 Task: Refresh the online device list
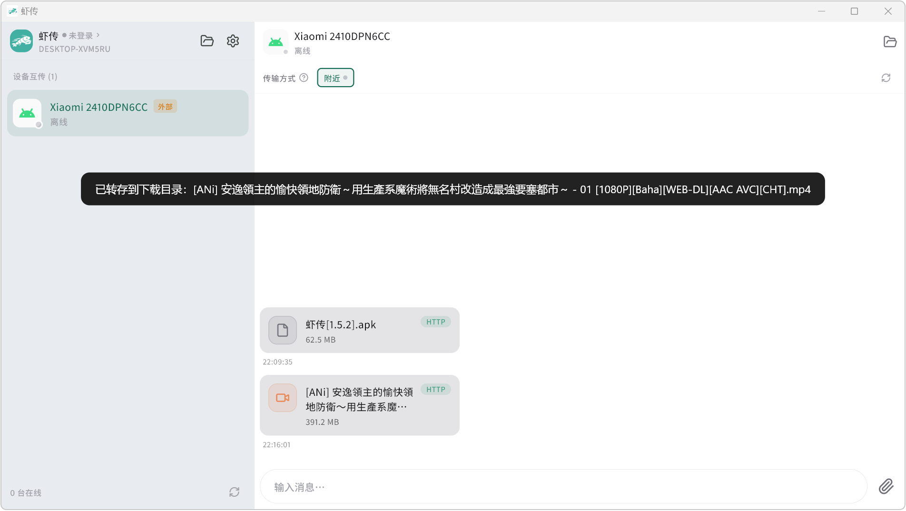click(234, 492)
